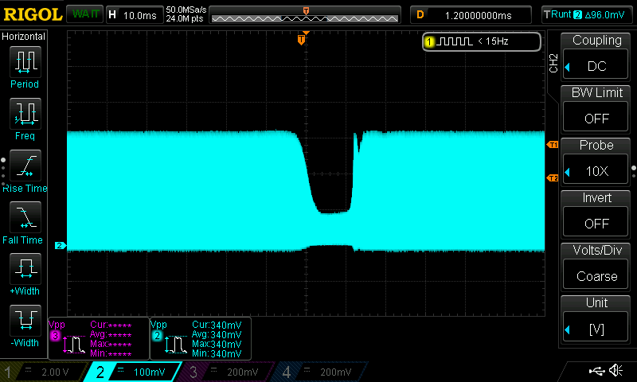Click the orange trigger position marker
This screenshot has height=382, width=637.
[x=301, y=39]
